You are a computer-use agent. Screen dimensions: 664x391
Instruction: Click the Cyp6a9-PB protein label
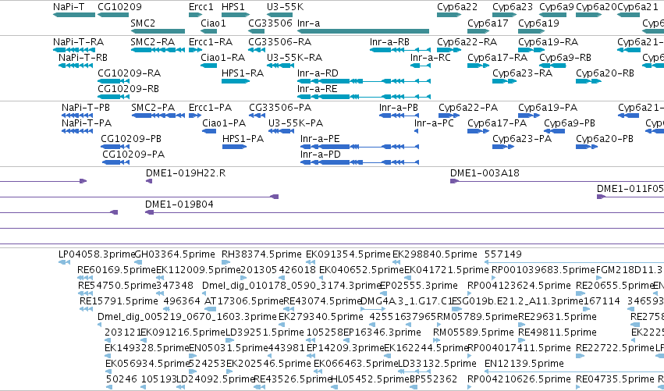(570, 123)
